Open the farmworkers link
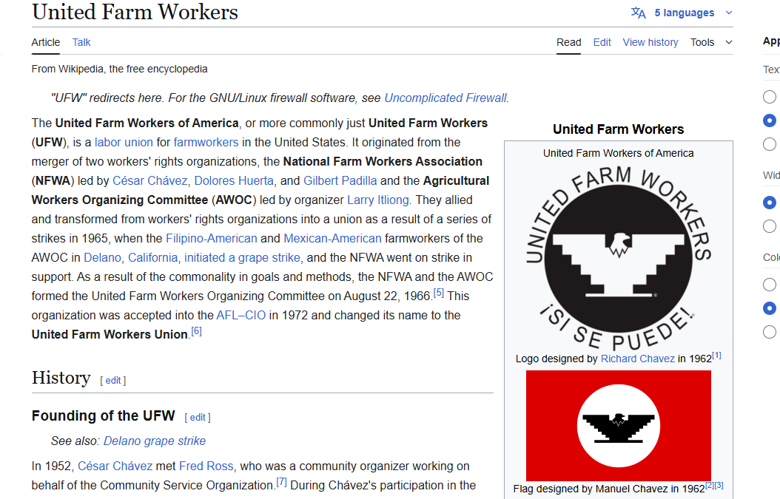The width and height of the screenshot is (780, 499). (206, 142)
